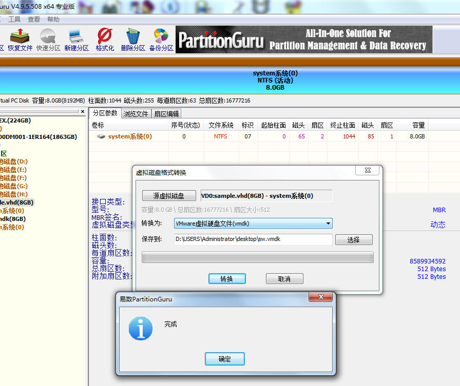
Task: Click the 起始柱面 column header
Action: (274, 126)
